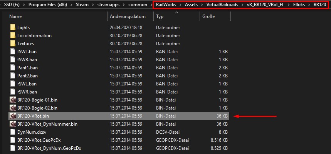The width and height of the screenshot is (331, 154).
Task: Click BR120 breadcrumb in address bar
Action: (320, 5)
